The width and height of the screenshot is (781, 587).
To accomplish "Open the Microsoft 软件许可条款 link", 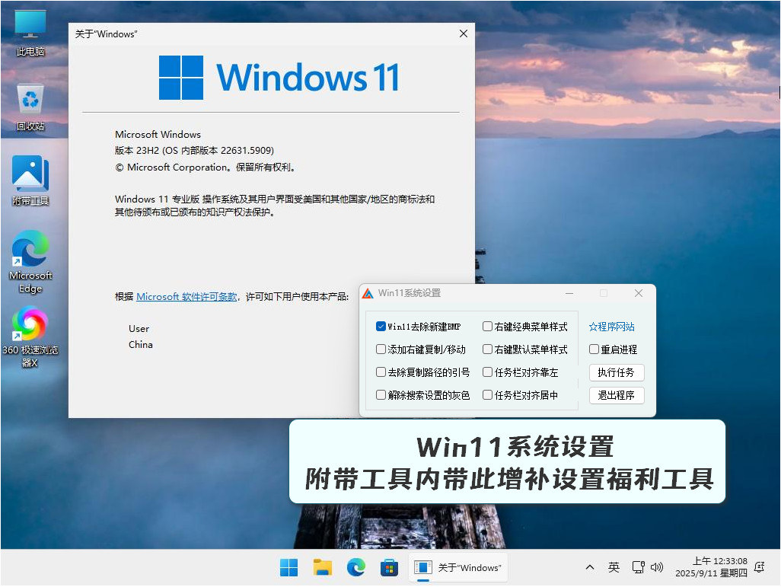I will click(x=186, y=297).
